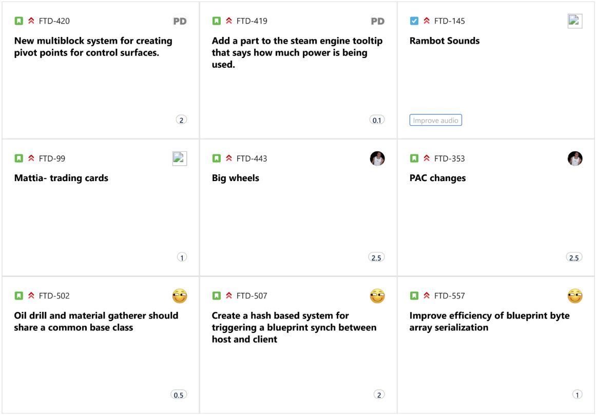Click the green story icon on FTD-557
Image resolution: width=597 pixels, height=416 pixels.
[x=414, y=296]
